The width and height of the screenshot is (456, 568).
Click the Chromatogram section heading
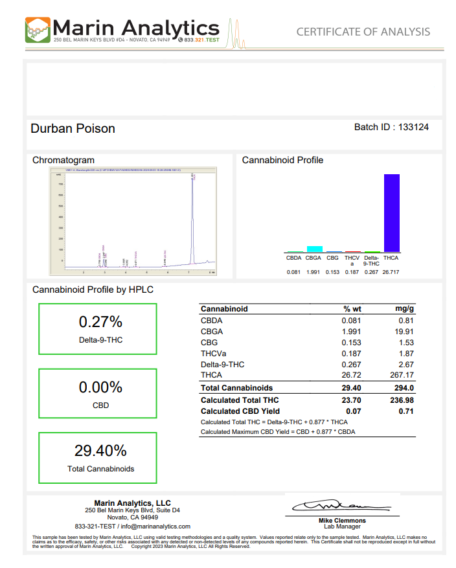pos(63,160)
